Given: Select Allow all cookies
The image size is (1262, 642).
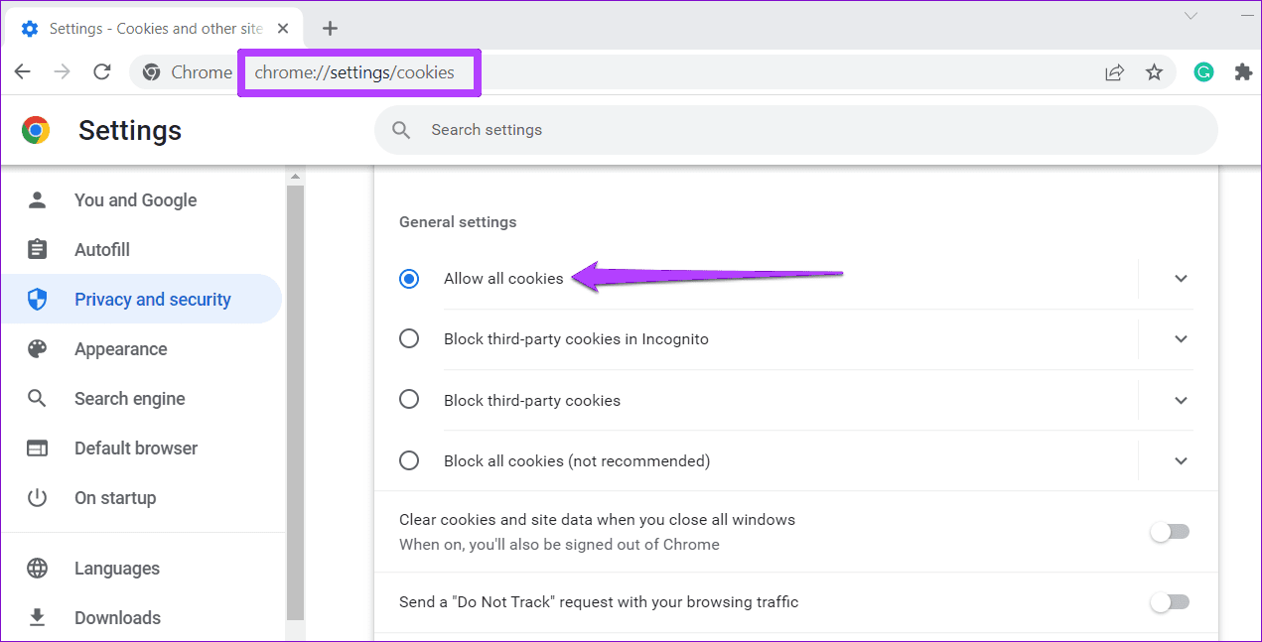Looking at the screenshot, I should click(x=409, y=279).
